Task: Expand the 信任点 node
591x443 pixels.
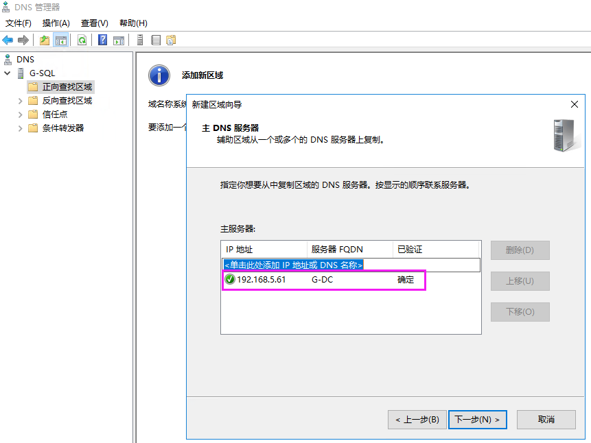Action: (x=21, y=115)
